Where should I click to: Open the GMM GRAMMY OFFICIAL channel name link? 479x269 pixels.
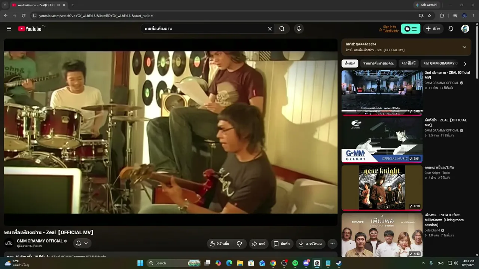pos(40,241)
